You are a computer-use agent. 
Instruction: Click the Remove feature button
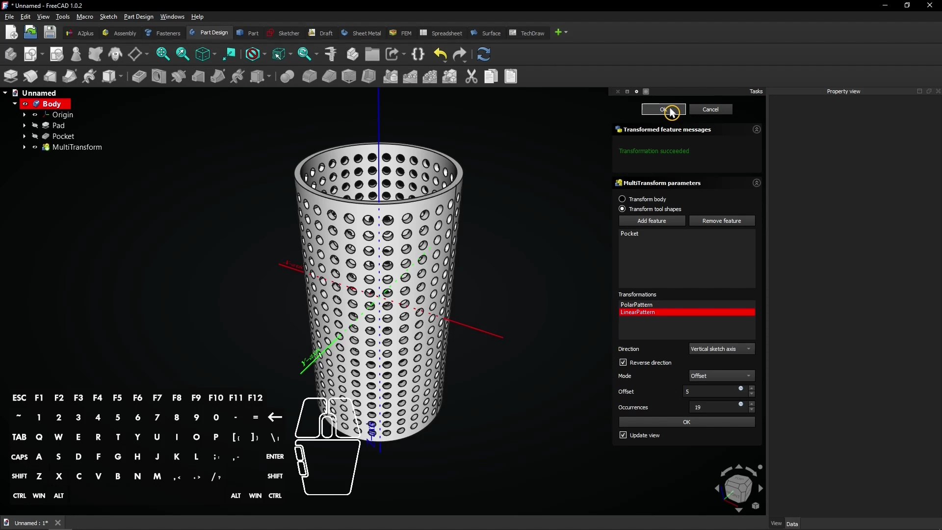coord(721,221)
